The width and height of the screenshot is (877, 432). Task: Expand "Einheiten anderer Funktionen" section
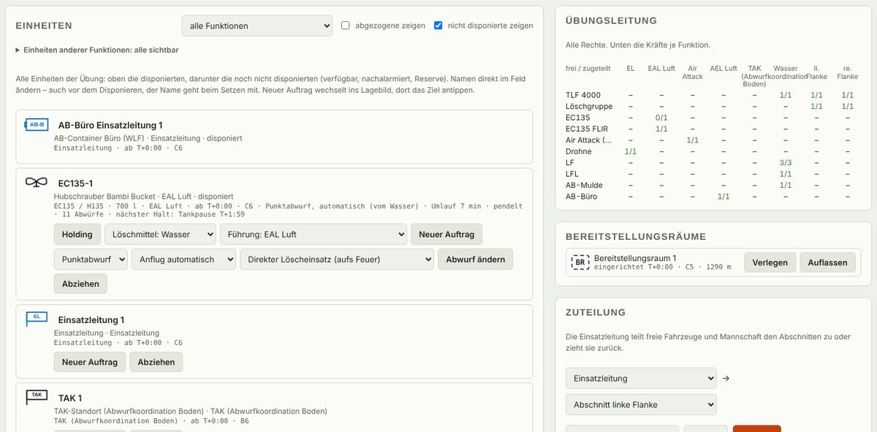(96, 50)
